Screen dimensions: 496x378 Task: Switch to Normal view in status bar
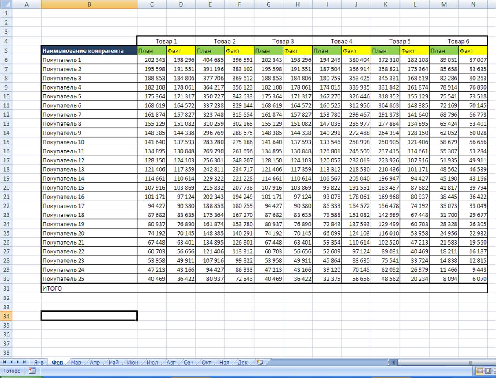(480, 371)
